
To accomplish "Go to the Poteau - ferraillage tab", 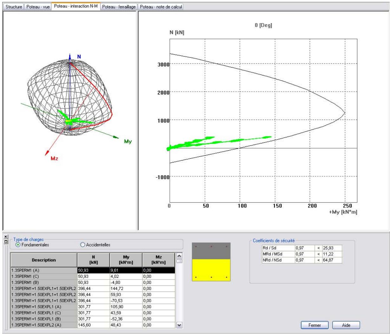I will point(119,7).
